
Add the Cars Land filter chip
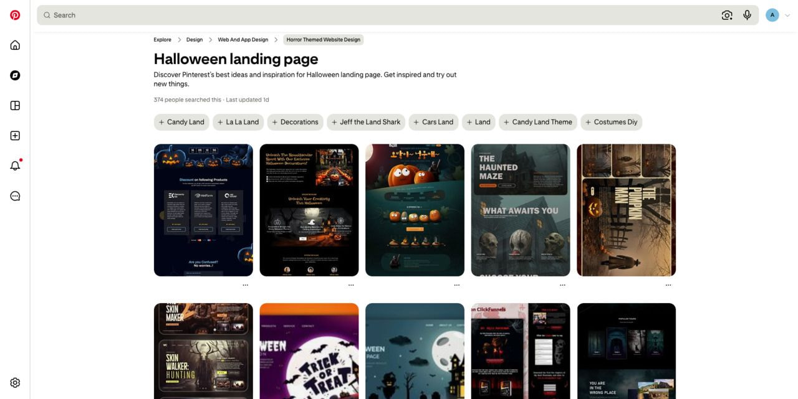(x=433, y=122)
